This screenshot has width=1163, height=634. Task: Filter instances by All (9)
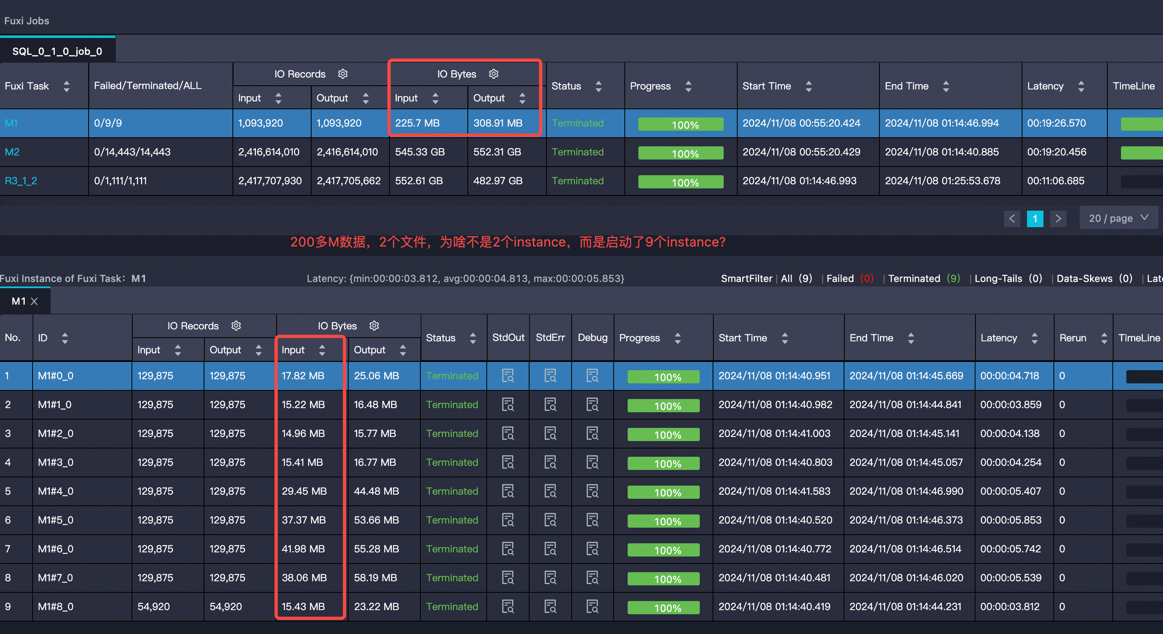point(796,278)
